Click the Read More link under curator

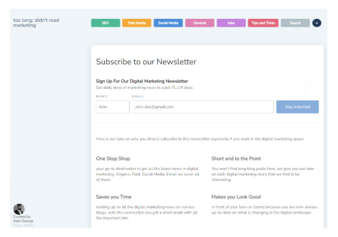pyautogui.click(x=23, y=225)
